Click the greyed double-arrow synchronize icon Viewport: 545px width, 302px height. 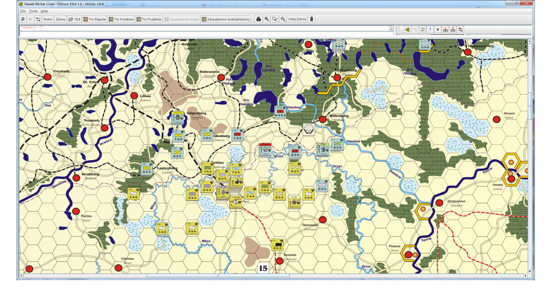[x=415, y=29]
